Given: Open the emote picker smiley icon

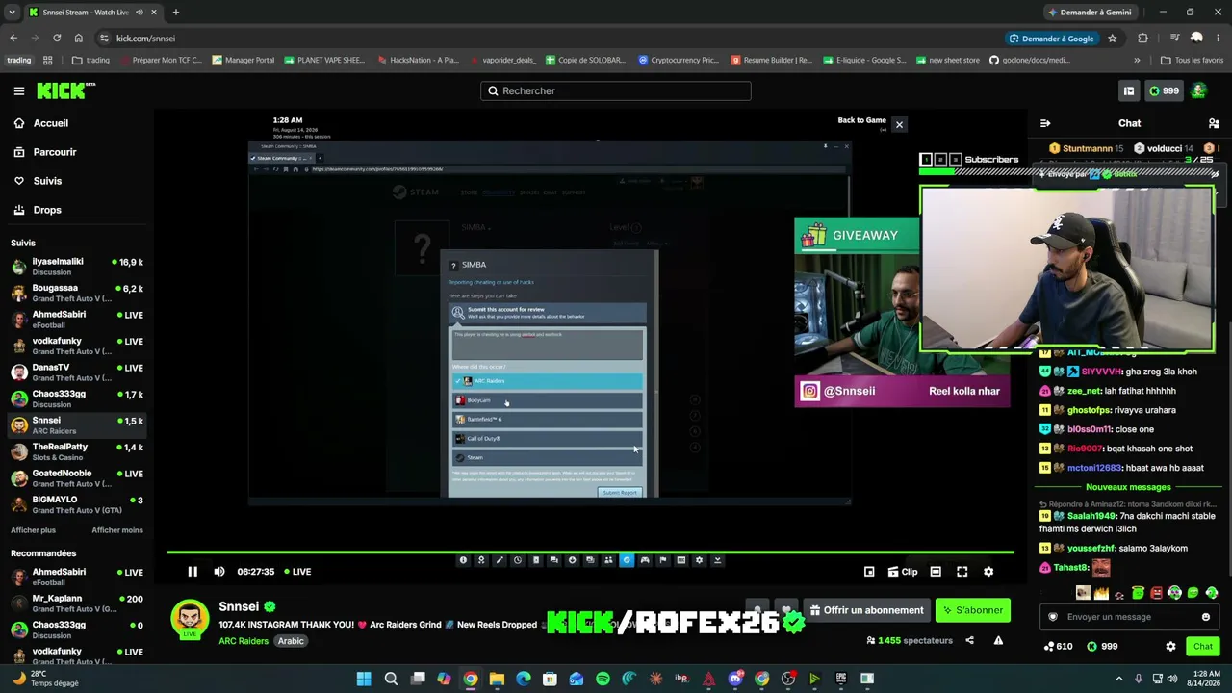Looking at the screenshot, I should [1206, 617].
